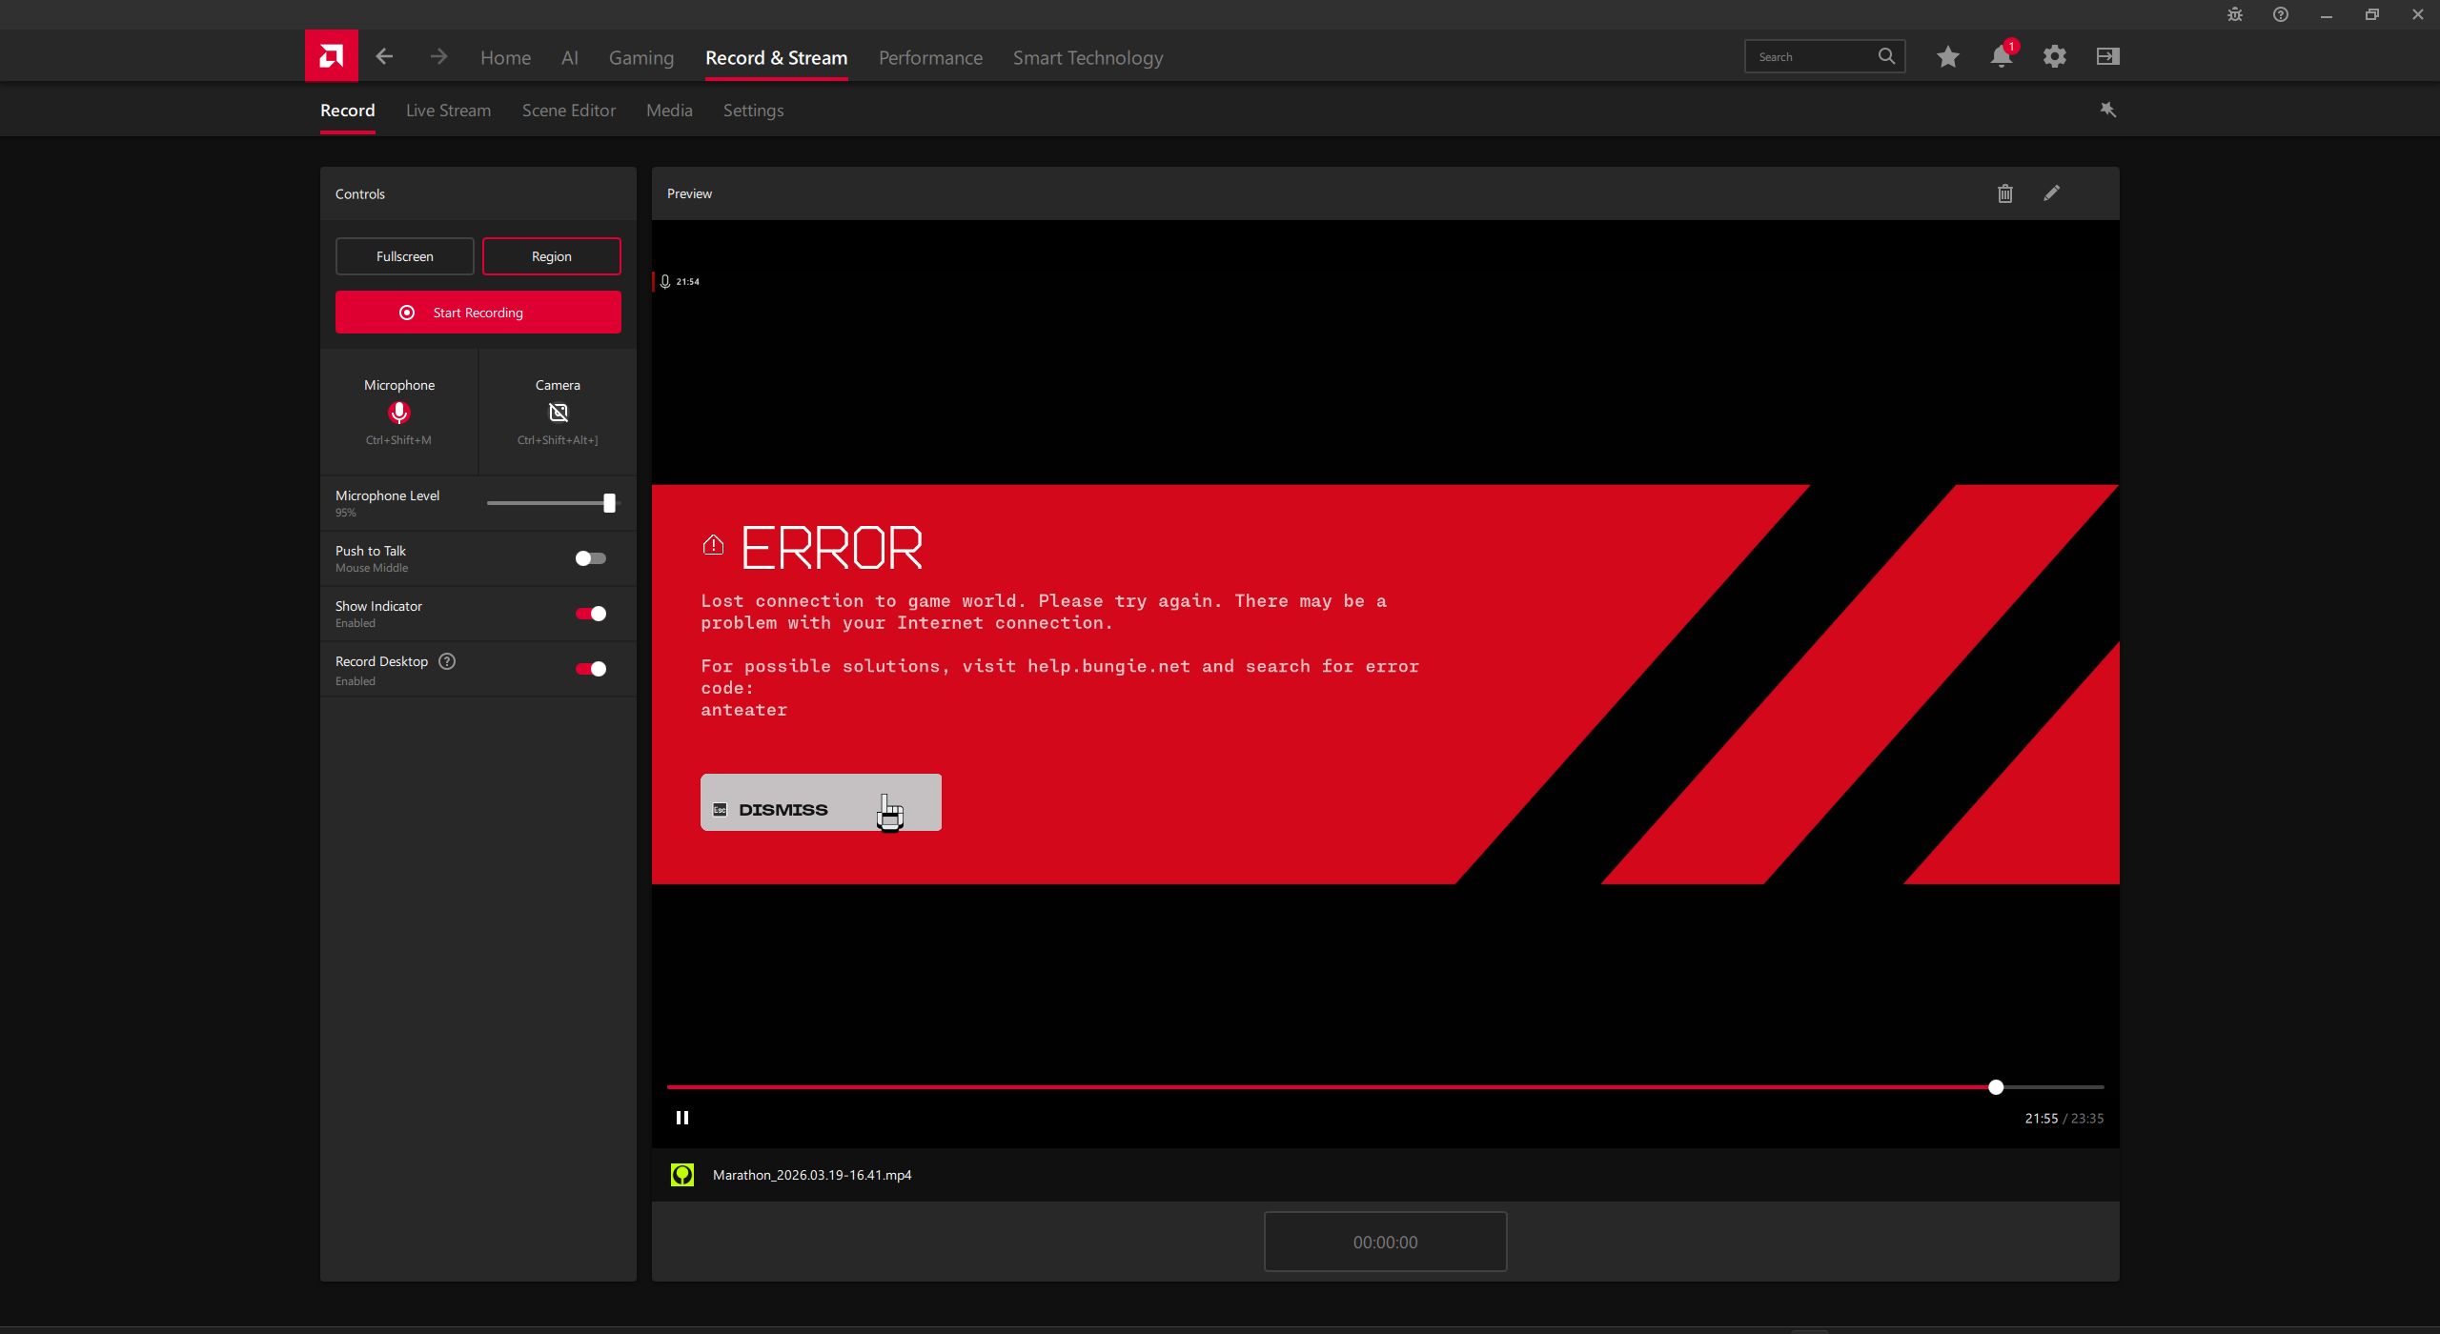Select the Fullscreen capture button

(x=404, y=256)
